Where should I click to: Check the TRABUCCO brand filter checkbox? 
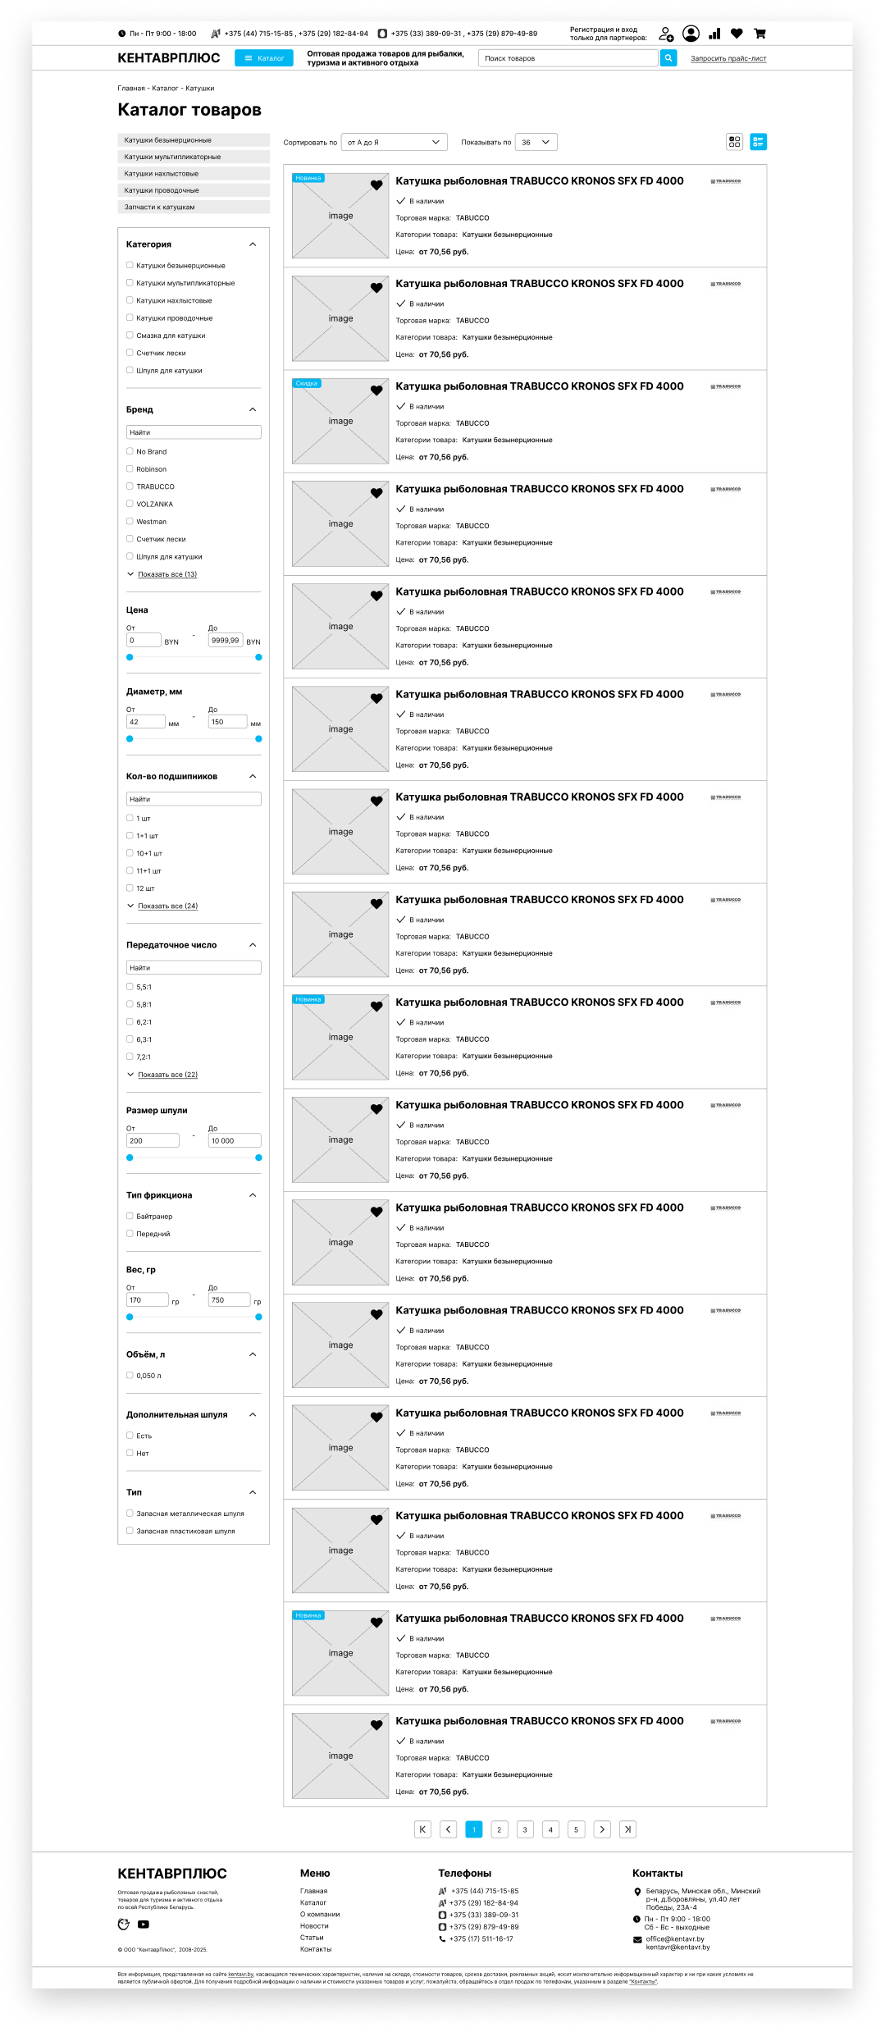pyautogui.click(x=130, y=486)
